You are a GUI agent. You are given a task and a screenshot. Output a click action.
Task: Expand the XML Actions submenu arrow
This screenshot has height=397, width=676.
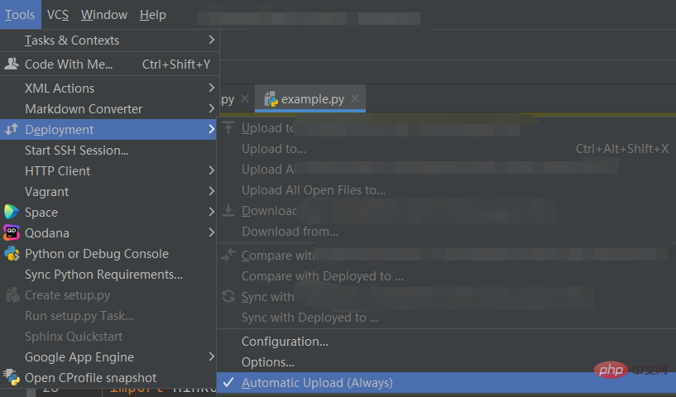click(212, 88)
